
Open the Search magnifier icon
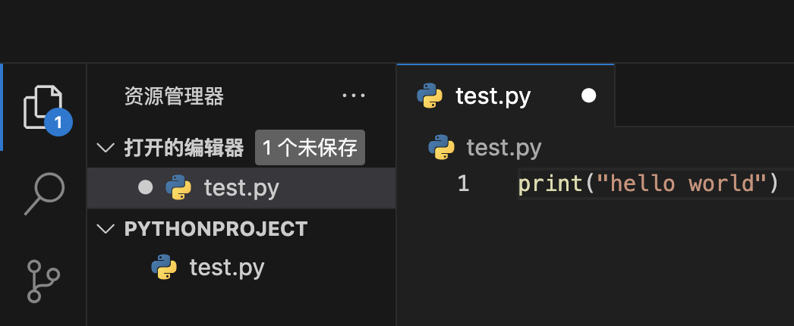coord(45,193)
